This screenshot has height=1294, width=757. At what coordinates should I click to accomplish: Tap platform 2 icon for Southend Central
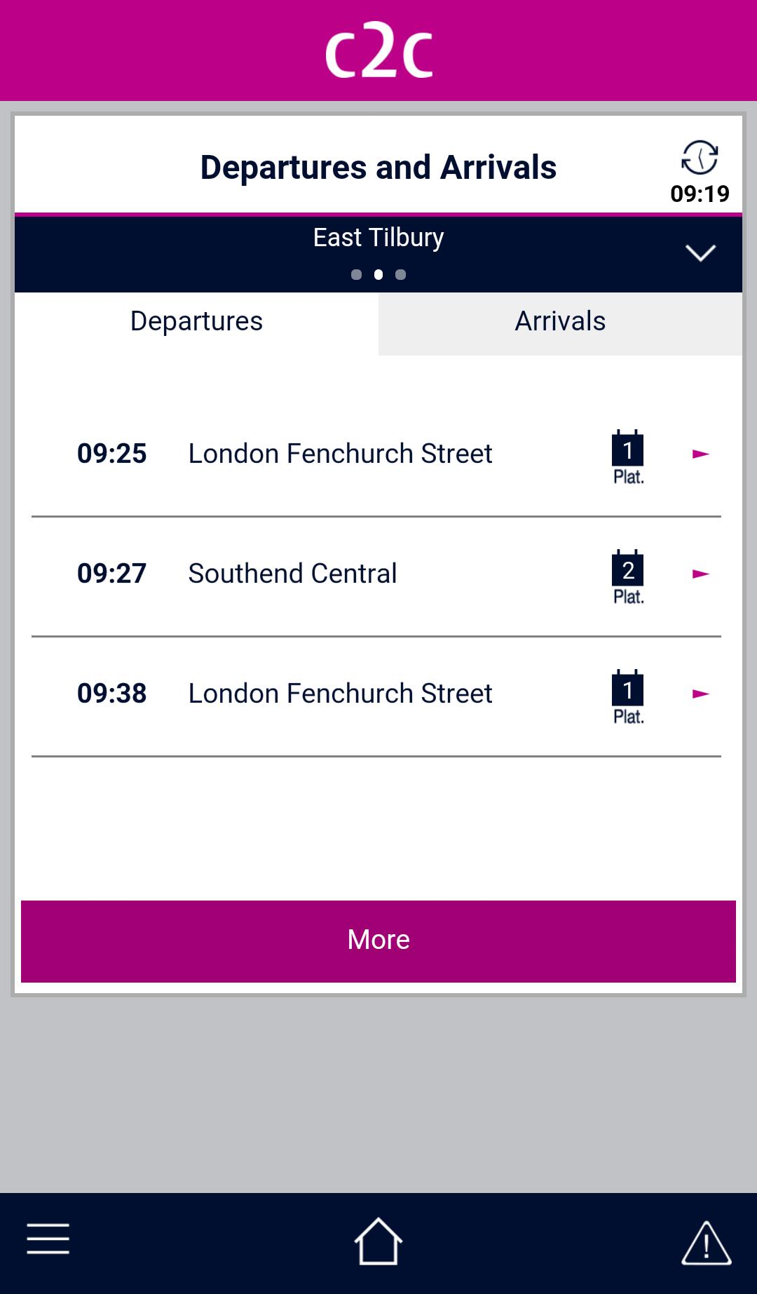pos(628,577)
